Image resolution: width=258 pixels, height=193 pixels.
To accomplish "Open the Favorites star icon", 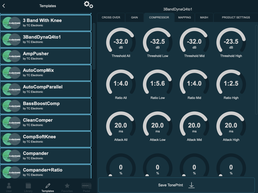I will [67, 186].
